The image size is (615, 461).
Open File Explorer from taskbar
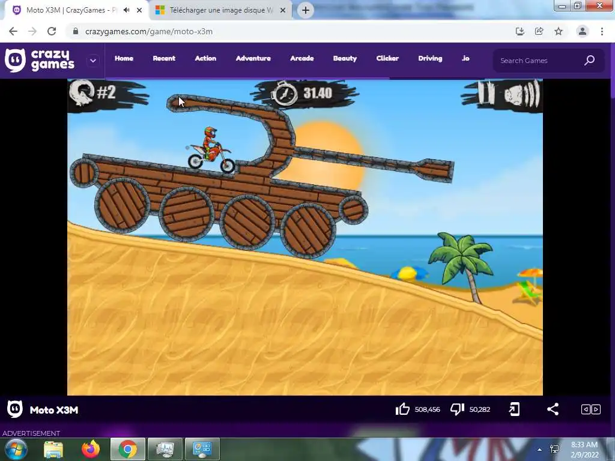(53, 450)
